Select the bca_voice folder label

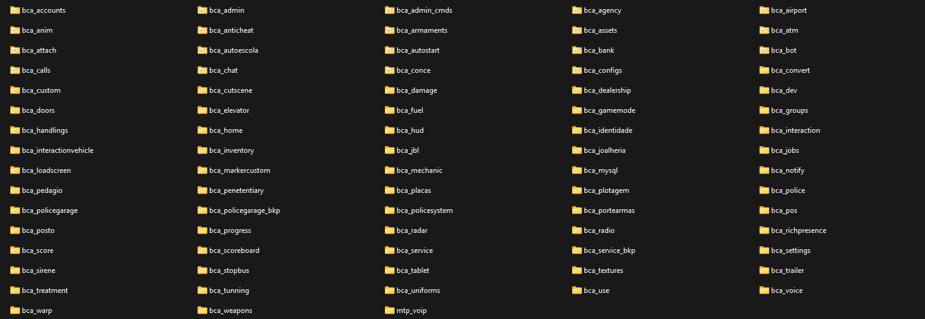click(x=787, y=290)
